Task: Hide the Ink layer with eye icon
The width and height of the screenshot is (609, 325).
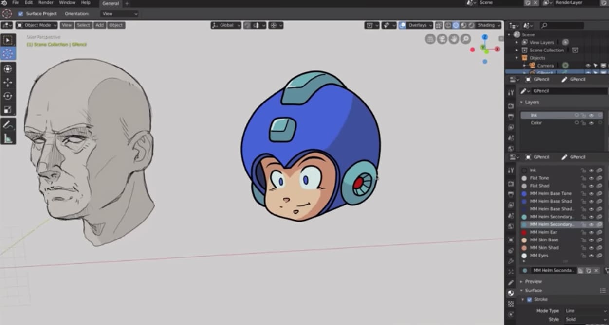Action: click(x=591, y=115)
